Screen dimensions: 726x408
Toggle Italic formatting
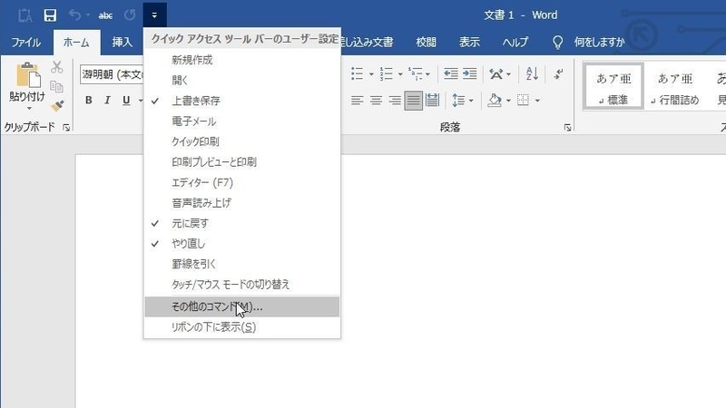click(x=107, y=101)
